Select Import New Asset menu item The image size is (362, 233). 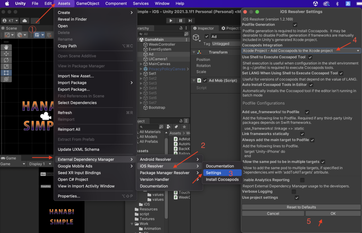95,76
